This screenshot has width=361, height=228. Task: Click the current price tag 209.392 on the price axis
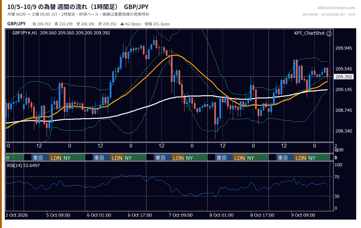tap(344, 77)
